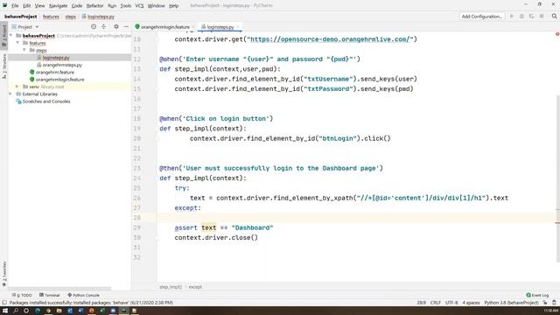Toggle the Favorites tool window side tab
Image resolution: width=560 pixels, height=315 pixels.
3,274
